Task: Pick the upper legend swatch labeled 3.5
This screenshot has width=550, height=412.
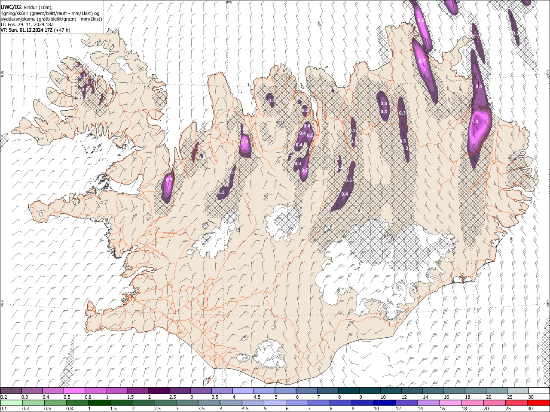Action: pos(221,391)
